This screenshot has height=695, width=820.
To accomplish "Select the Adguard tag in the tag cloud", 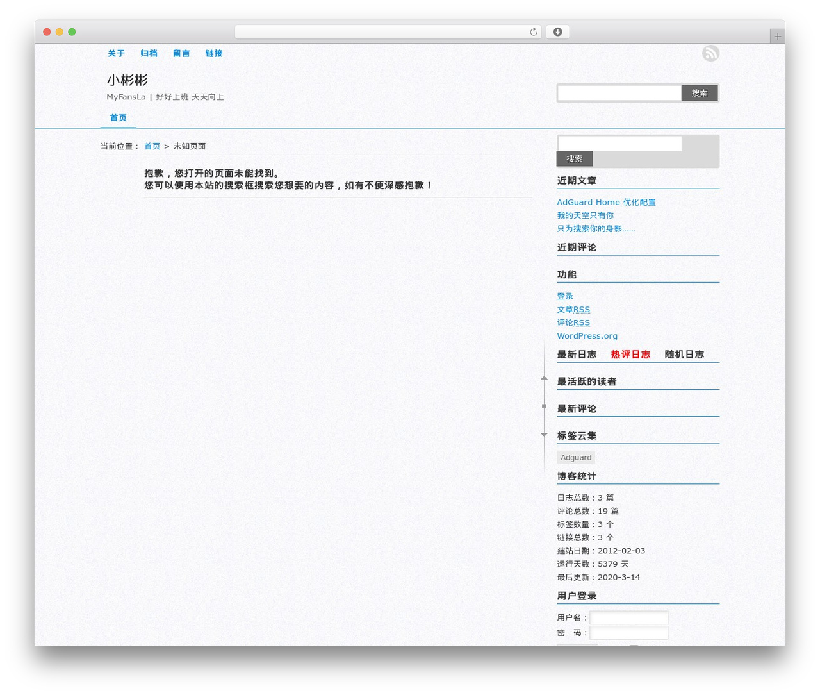I will (576, 457).
